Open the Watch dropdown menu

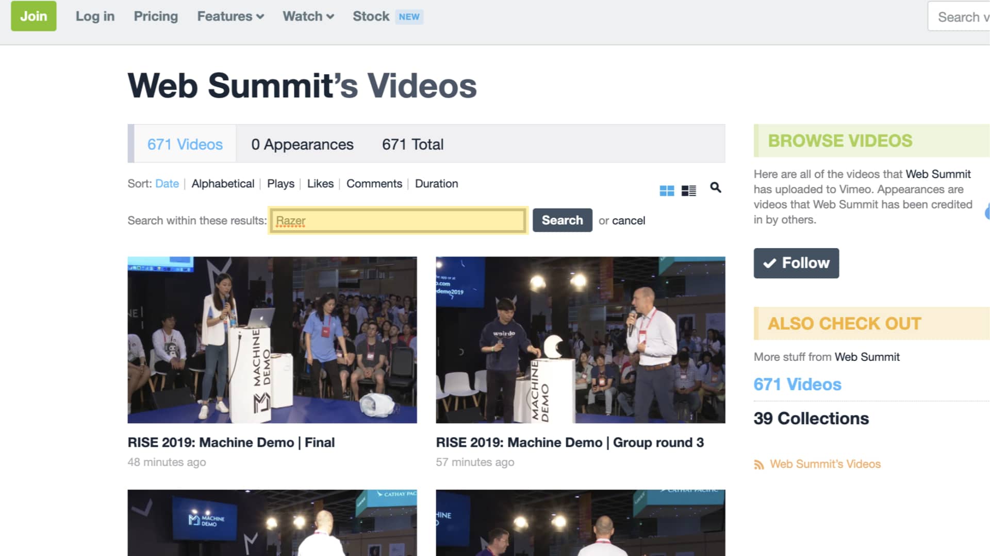pos(307,16)
